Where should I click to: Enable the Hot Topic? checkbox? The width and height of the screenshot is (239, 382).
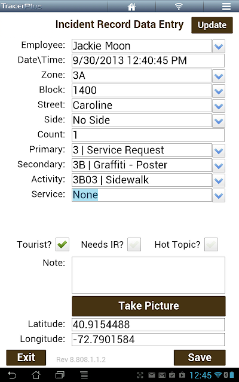coord(211,244)
